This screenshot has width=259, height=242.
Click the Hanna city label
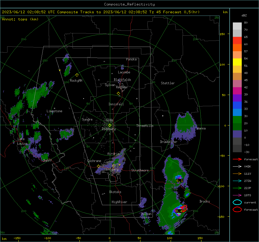(201, 128)
